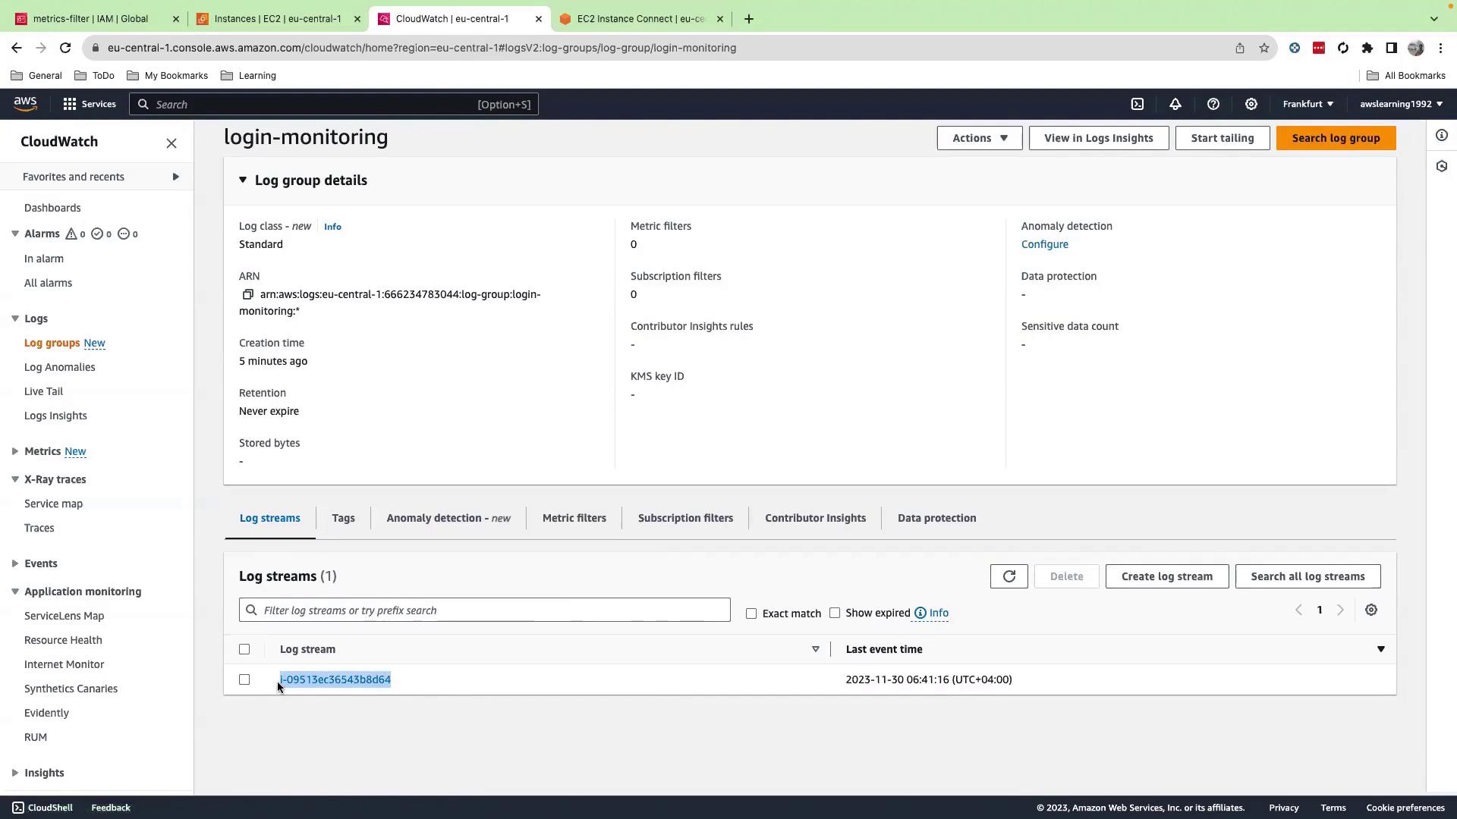Open the Subscription filters tab

tap(684, 518)
